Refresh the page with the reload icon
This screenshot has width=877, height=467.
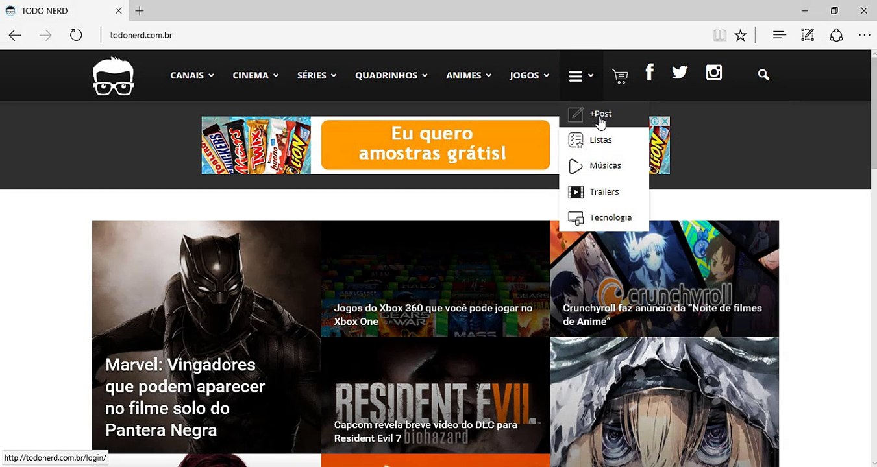[76, 35]
